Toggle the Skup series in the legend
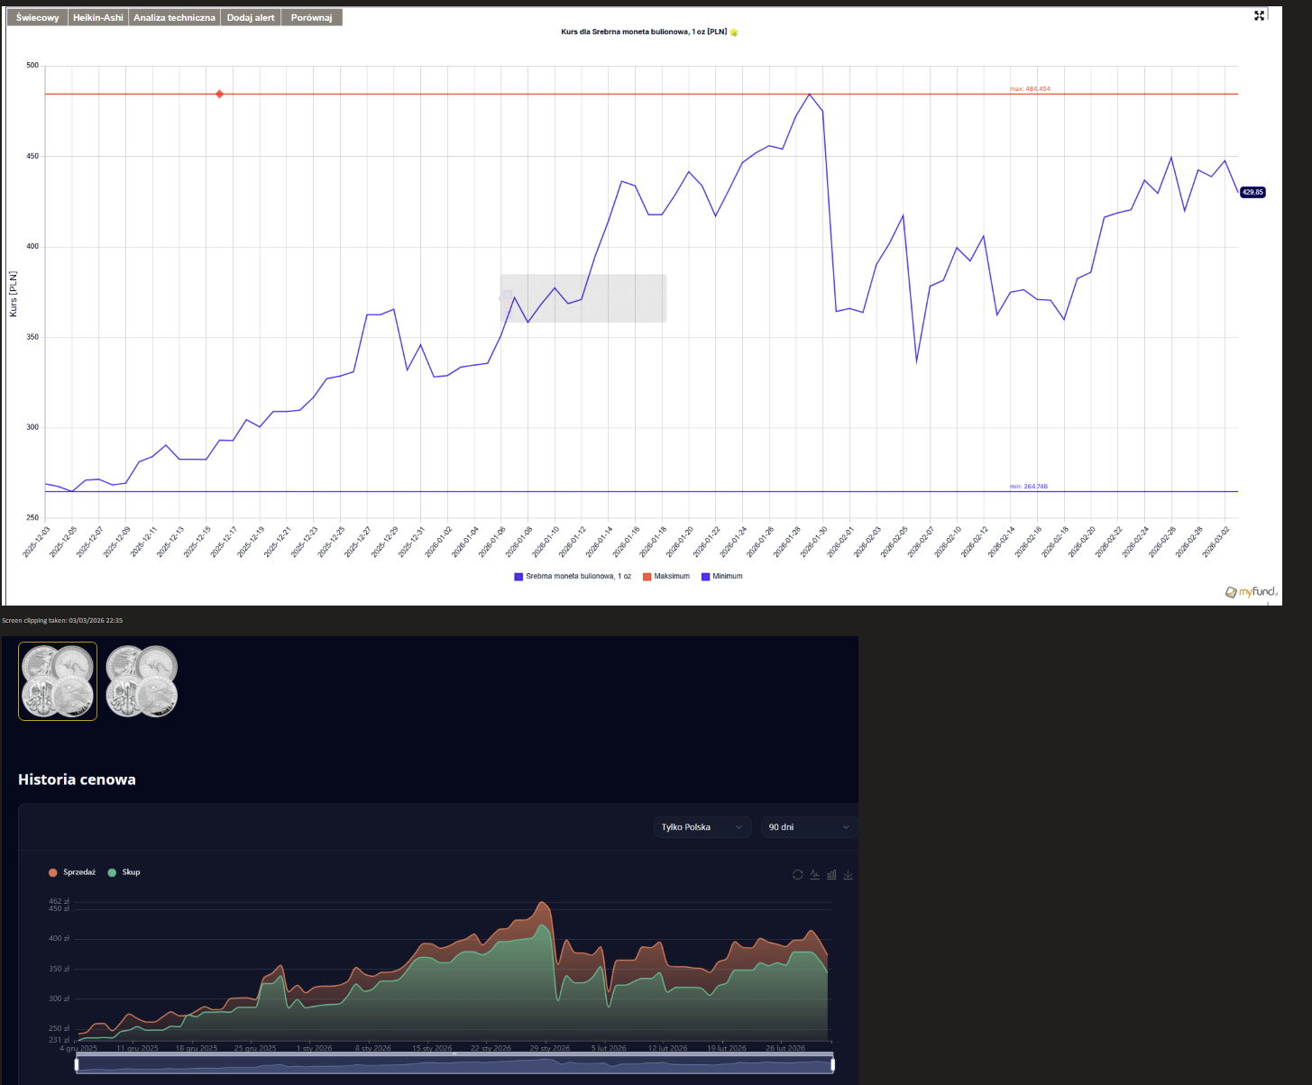 [x=124, y=872]
